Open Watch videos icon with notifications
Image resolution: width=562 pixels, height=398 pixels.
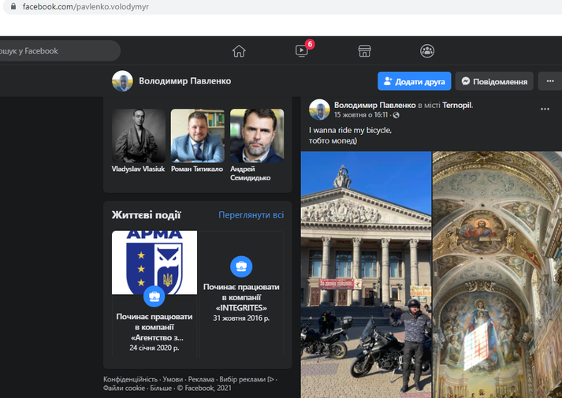pos(302,51)
